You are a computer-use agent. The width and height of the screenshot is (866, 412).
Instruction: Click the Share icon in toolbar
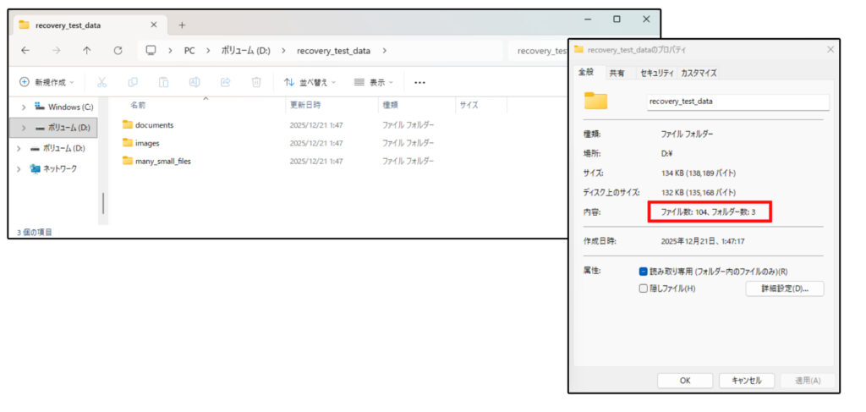point(225,82)
